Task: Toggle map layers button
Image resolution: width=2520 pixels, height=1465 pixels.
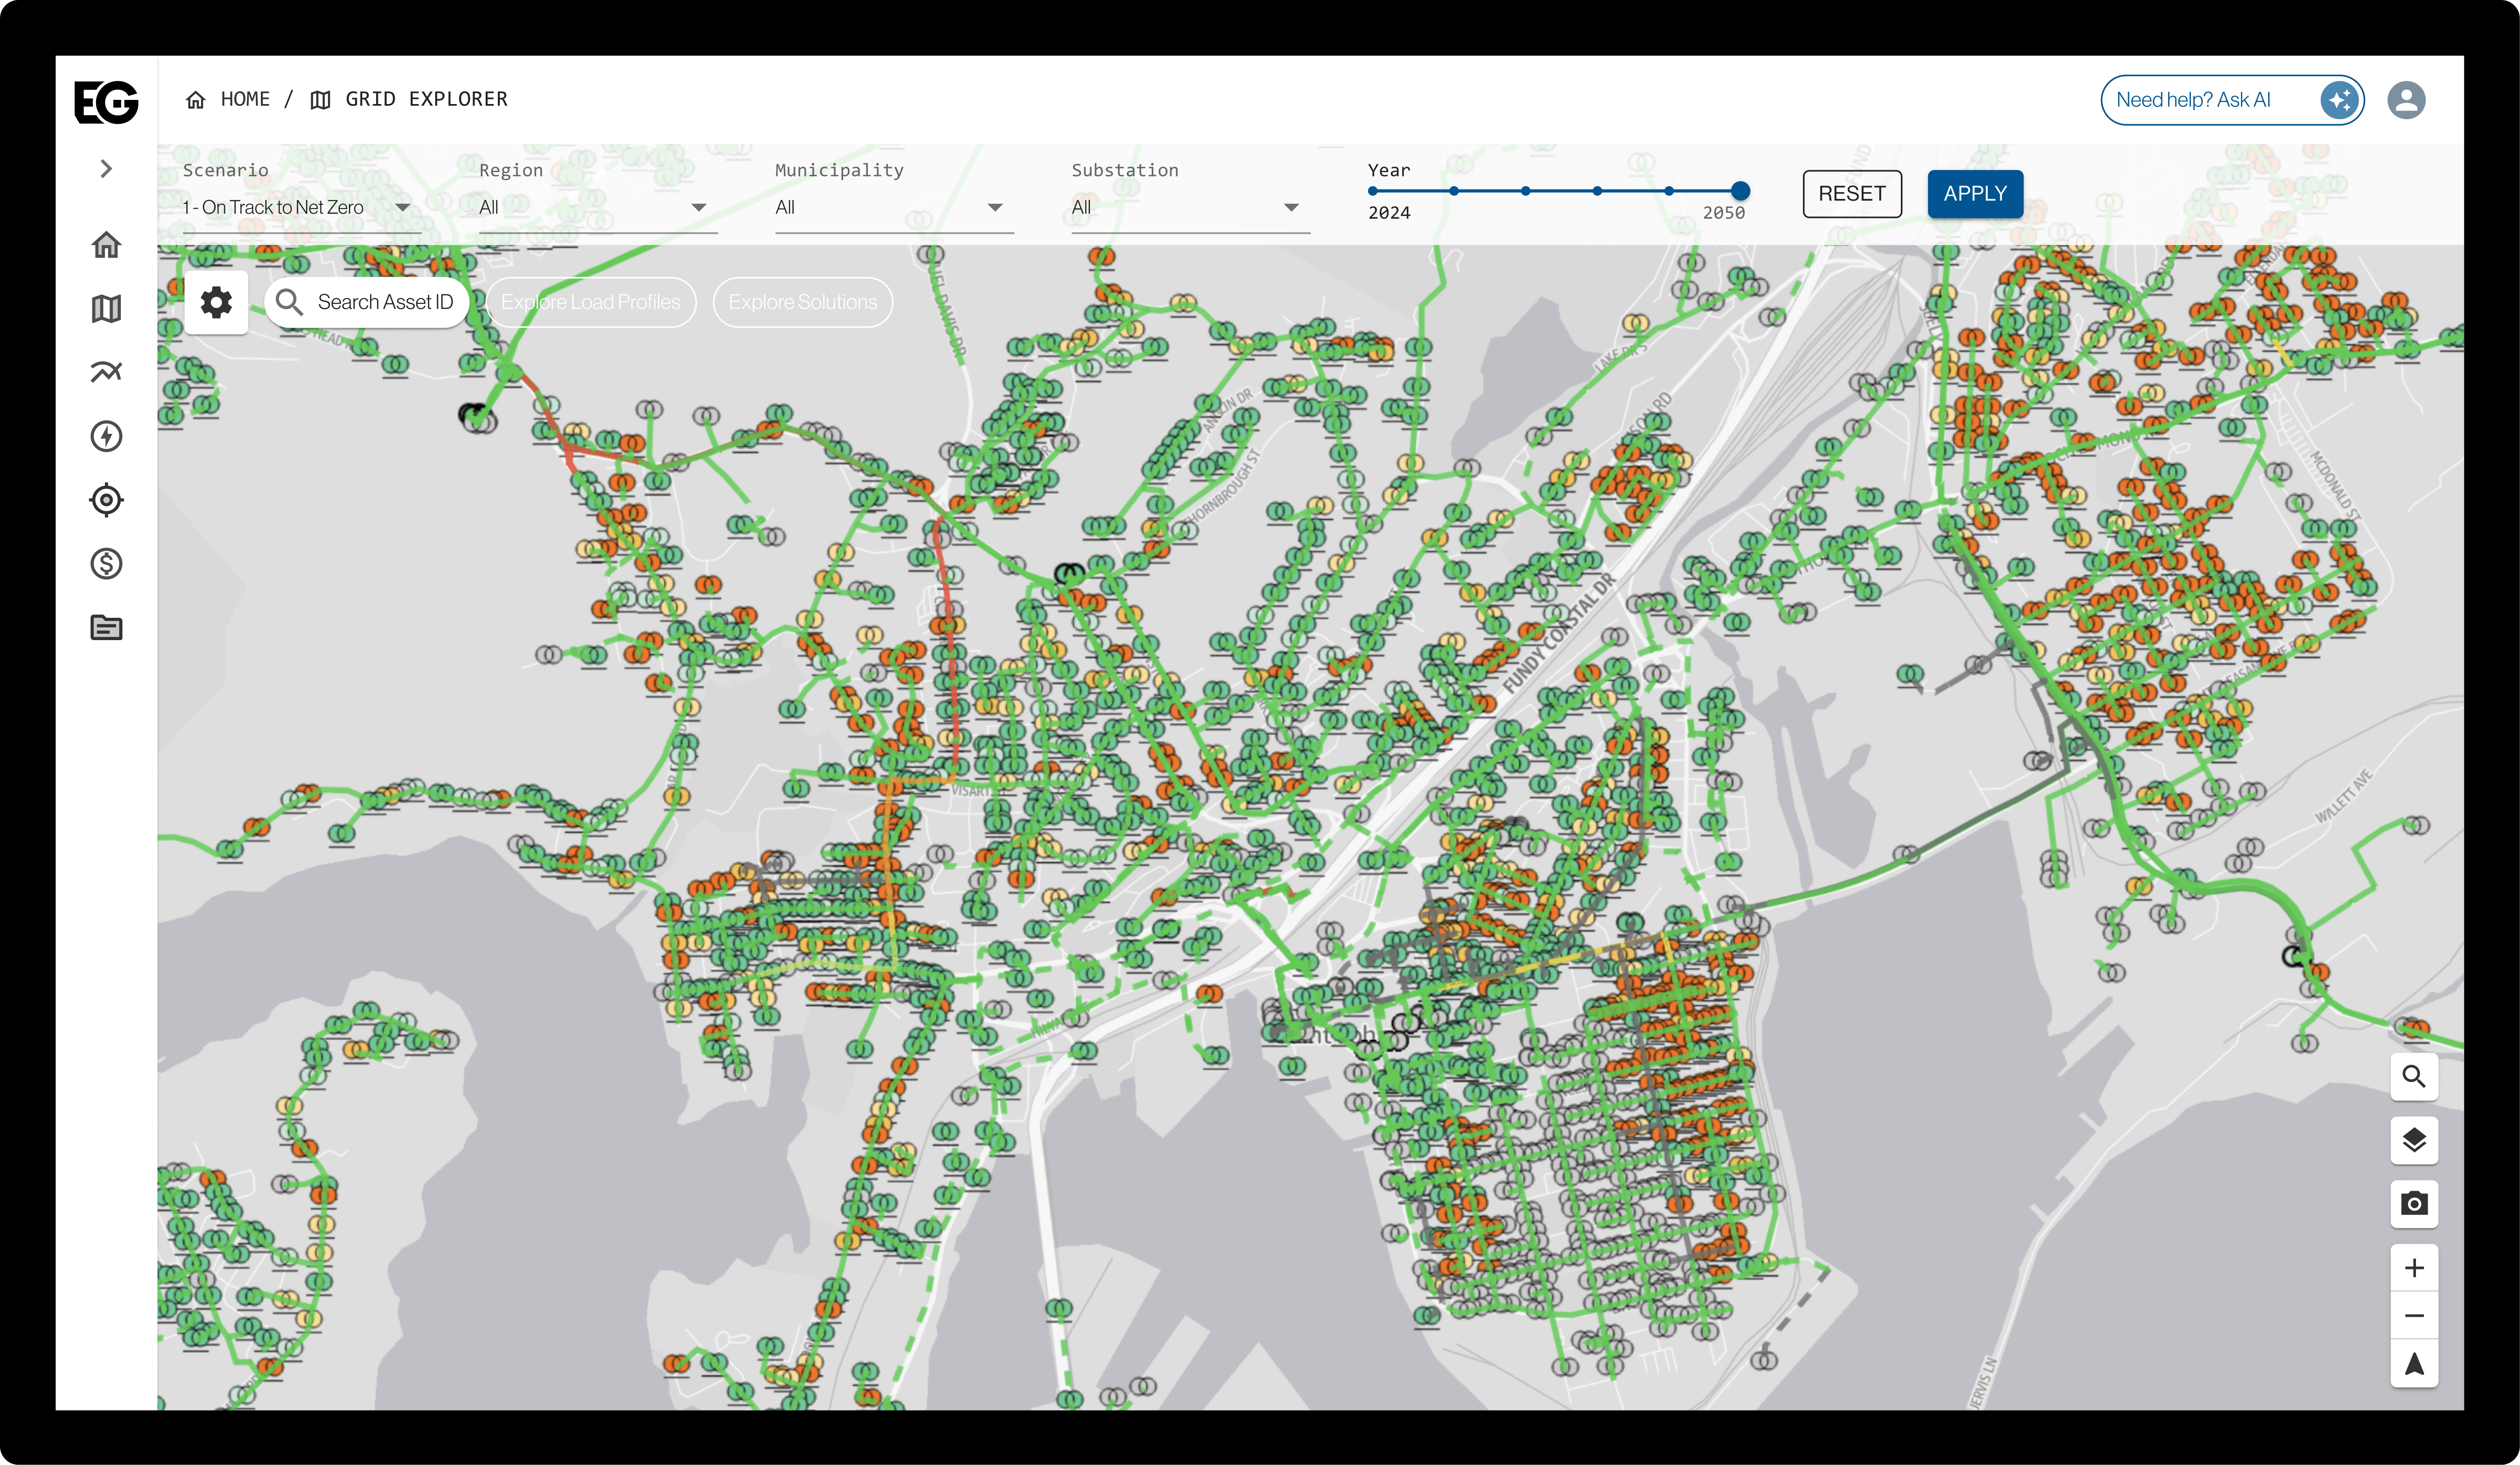Action: coord(2413,1140)
